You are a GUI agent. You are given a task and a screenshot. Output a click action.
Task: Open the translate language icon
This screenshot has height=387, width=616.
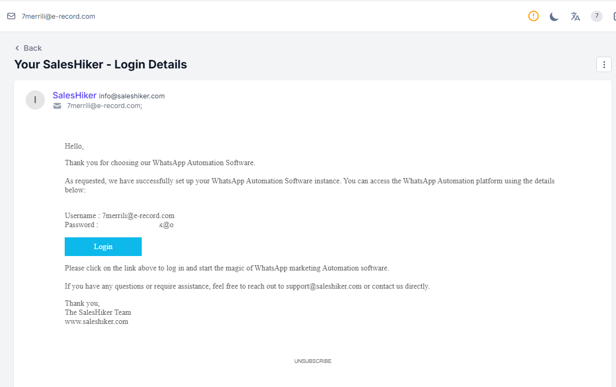(x=575, y=17)
